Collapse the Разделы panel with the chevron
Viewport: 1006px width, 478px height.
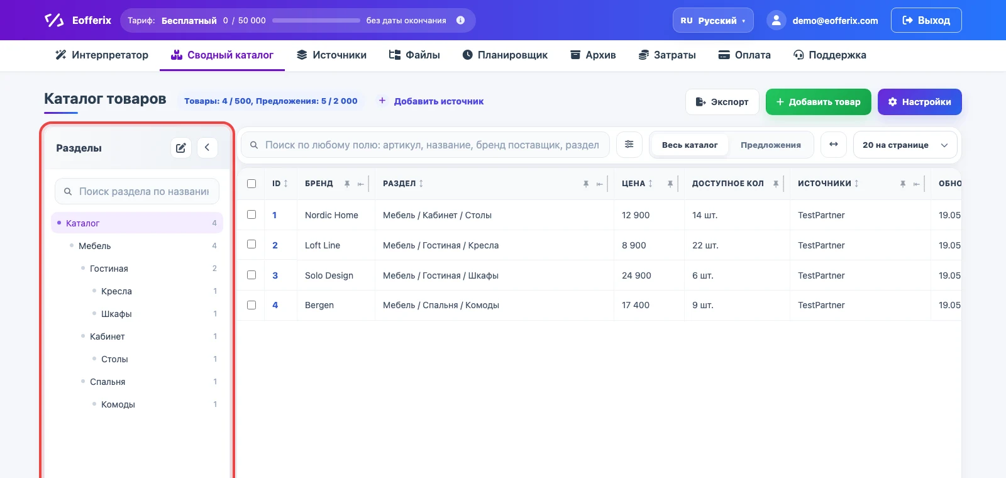click(207, 148)
